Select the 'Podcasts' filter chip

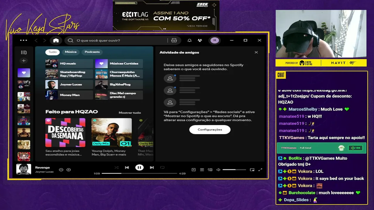[x=92, y=52]
